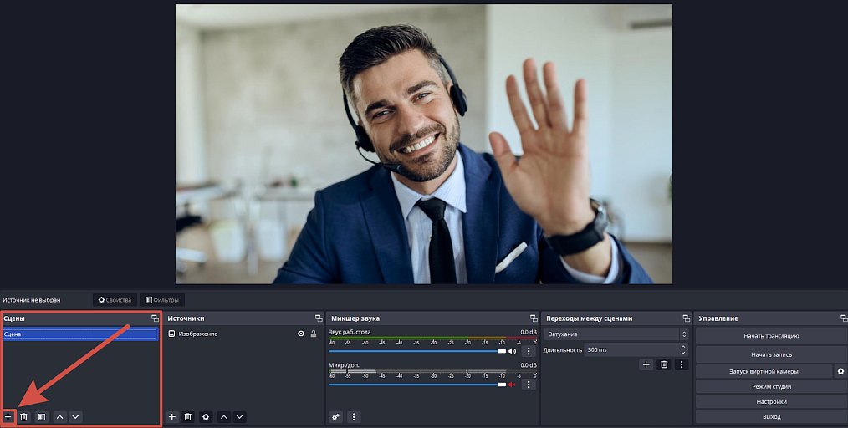The height and width of the screenshot is (428, 848).
Task: Toggle lock on the Изображение source
Action: 313,334
